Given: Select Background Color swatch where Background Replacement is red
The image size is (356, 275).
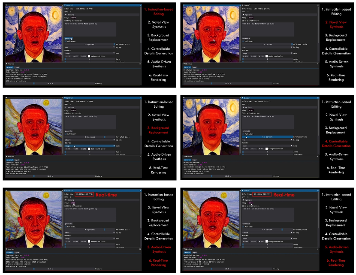Looking at the screenshot, I should [89, 149].
